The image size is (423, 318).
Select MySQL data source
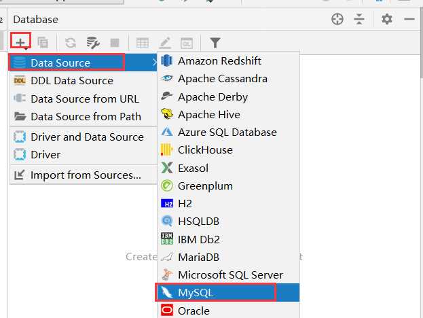229,293
